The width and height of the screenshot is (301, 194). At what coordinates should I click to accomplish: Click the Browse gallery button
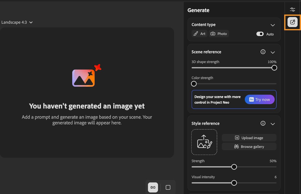click(249, 146)
